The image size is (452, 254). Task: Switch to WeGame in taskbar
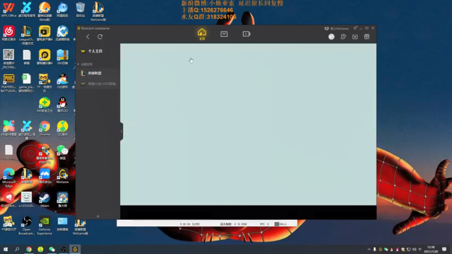point(75,249)
